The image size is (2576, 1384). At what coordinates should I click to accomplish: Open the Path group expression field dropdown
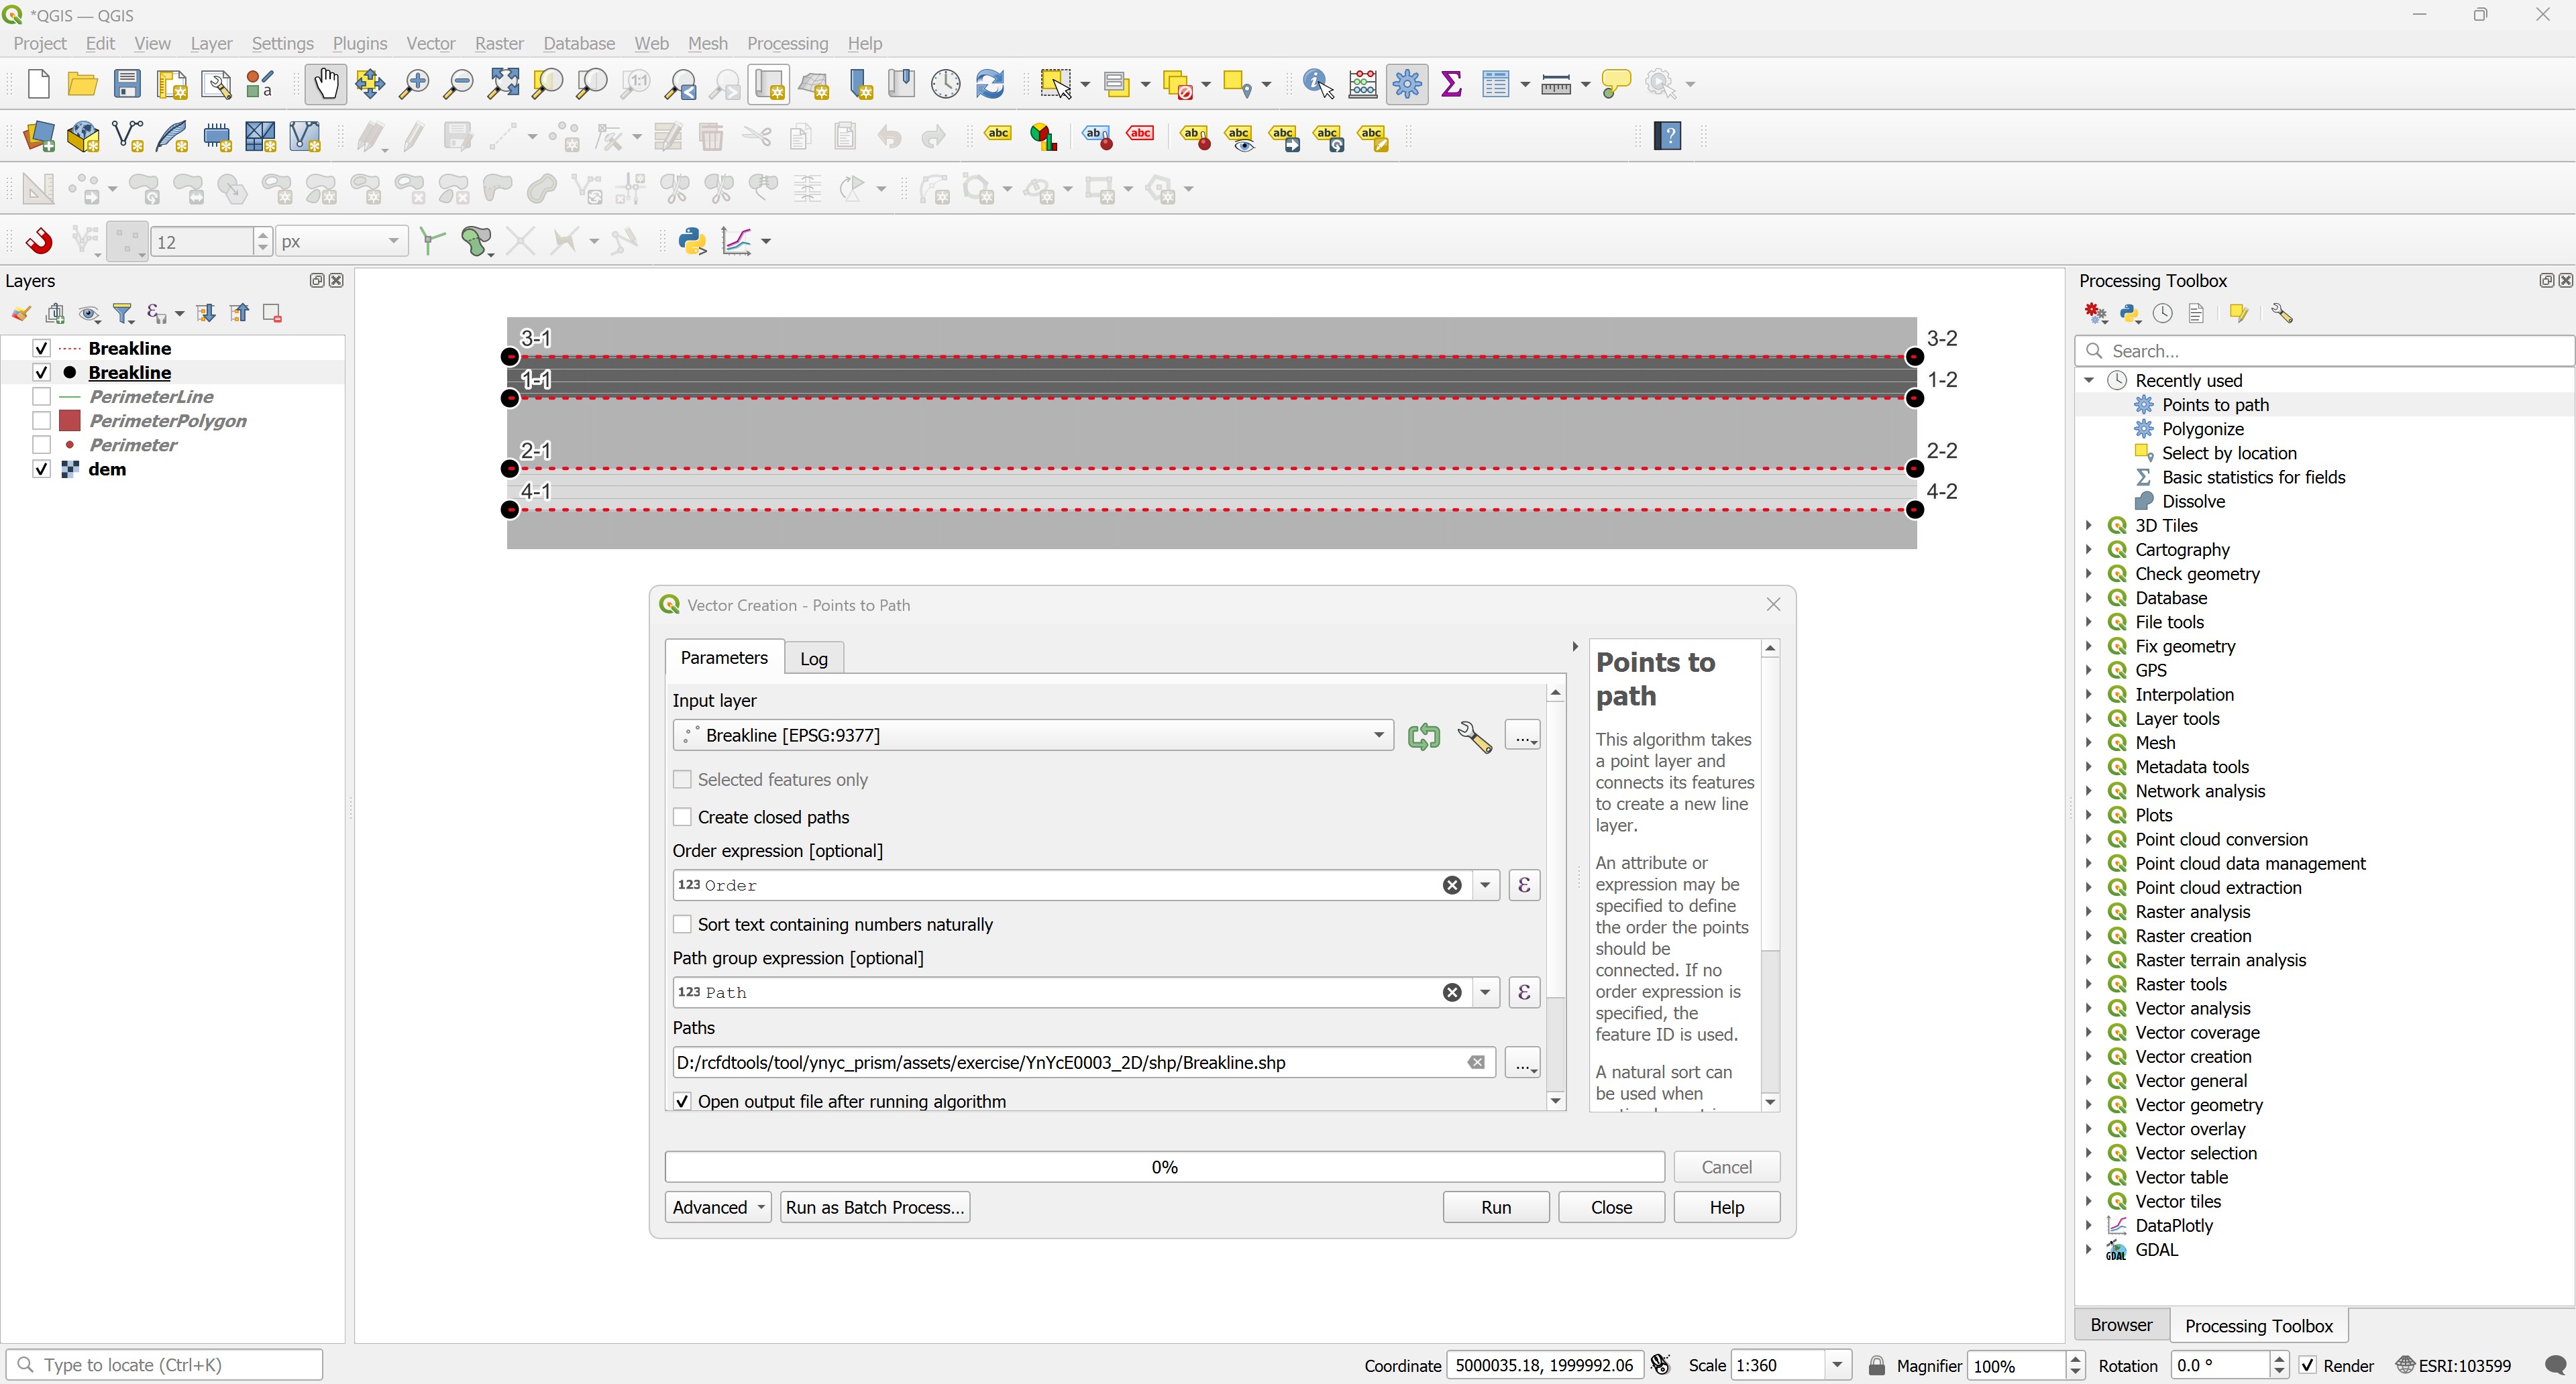coord(1485,992)
